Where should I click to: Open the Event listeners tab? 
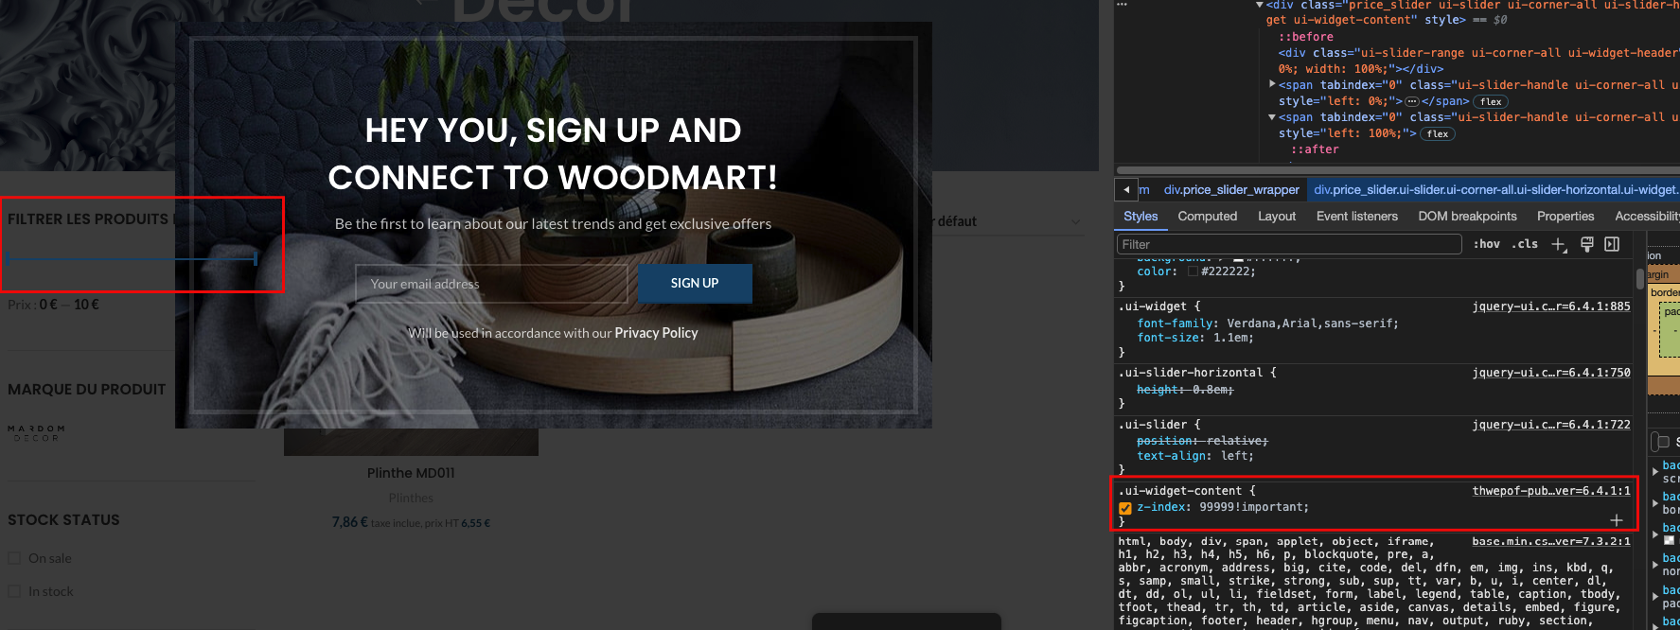[x=1357, y=217]
